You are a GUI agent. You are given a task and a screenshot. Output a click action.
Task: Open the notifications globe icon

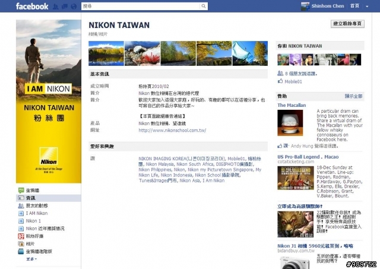coord(74,7)
